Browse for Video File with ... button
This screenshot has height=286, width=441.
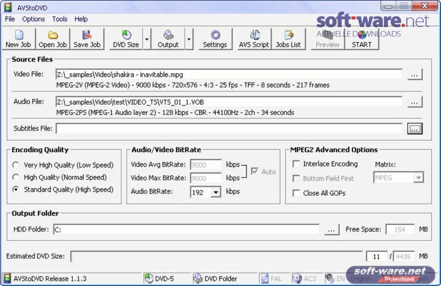coord(415,74)
